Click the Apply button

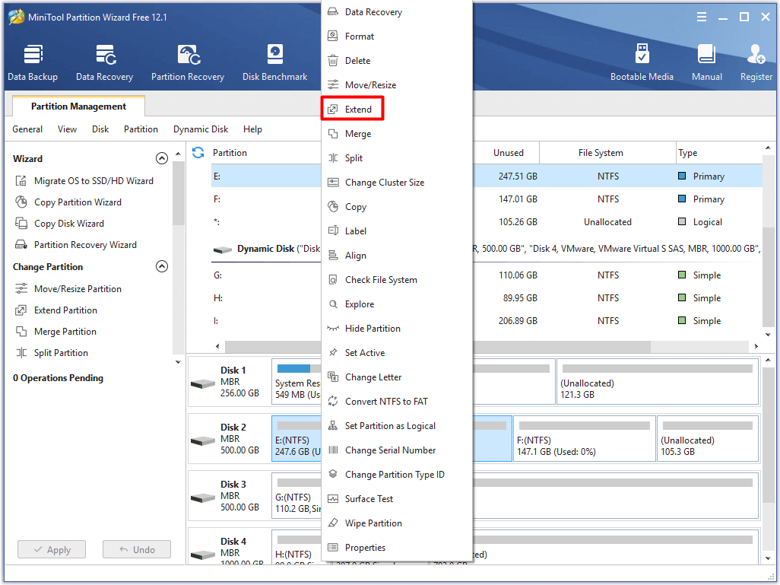[x=52, y=550]
